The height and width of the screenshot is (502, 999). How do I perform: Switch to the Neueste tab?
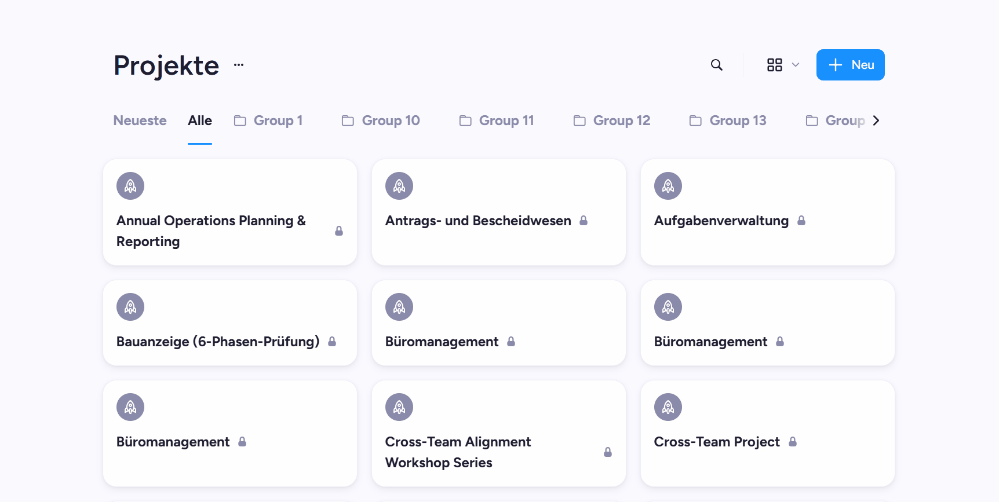[x=140, y=120]
